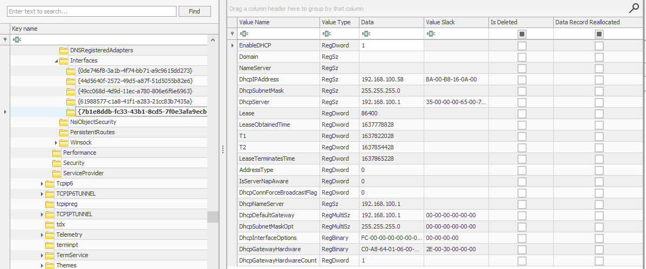Sort by Value Slack column header
The width and height of the screenshot is (646, 269).
click(x=455, y=22)
